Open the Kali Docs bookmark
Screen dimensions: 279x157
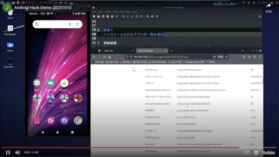tap(126, 62)
